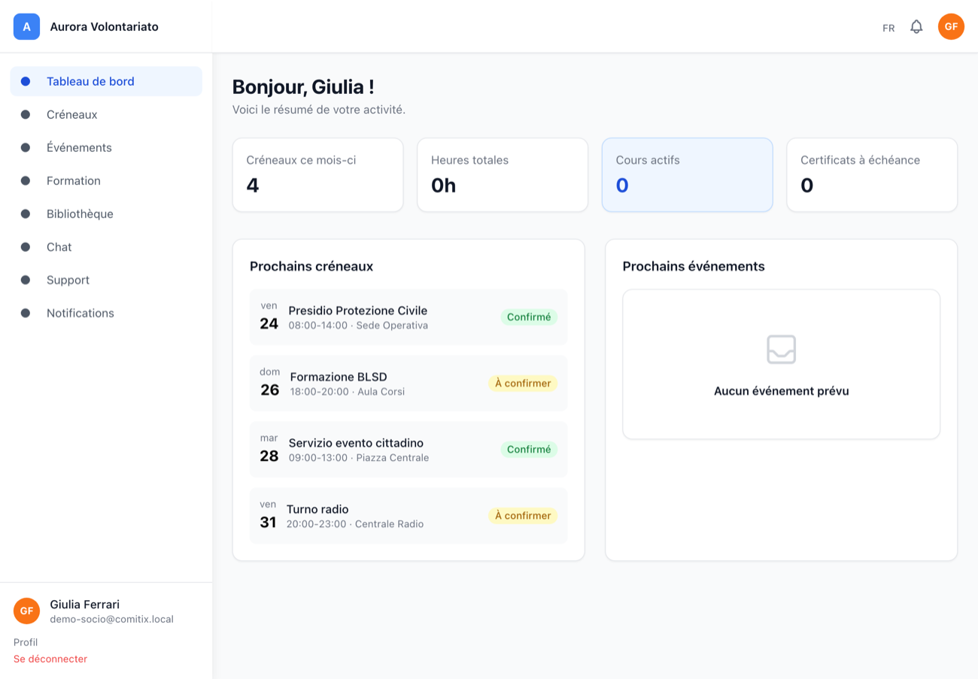Click the date dom 26
This screenshot has width=978, height=679.
(269, 383)
